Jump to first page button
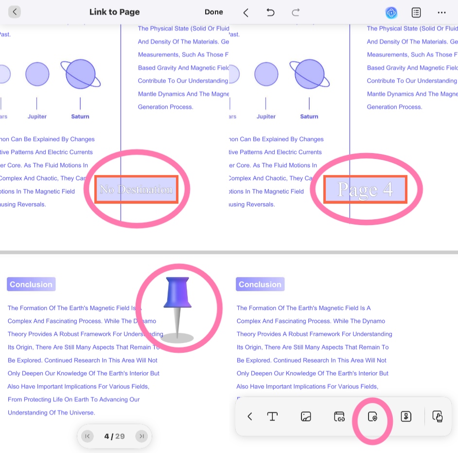Screen dimensions: 458x453 (88, 436)
